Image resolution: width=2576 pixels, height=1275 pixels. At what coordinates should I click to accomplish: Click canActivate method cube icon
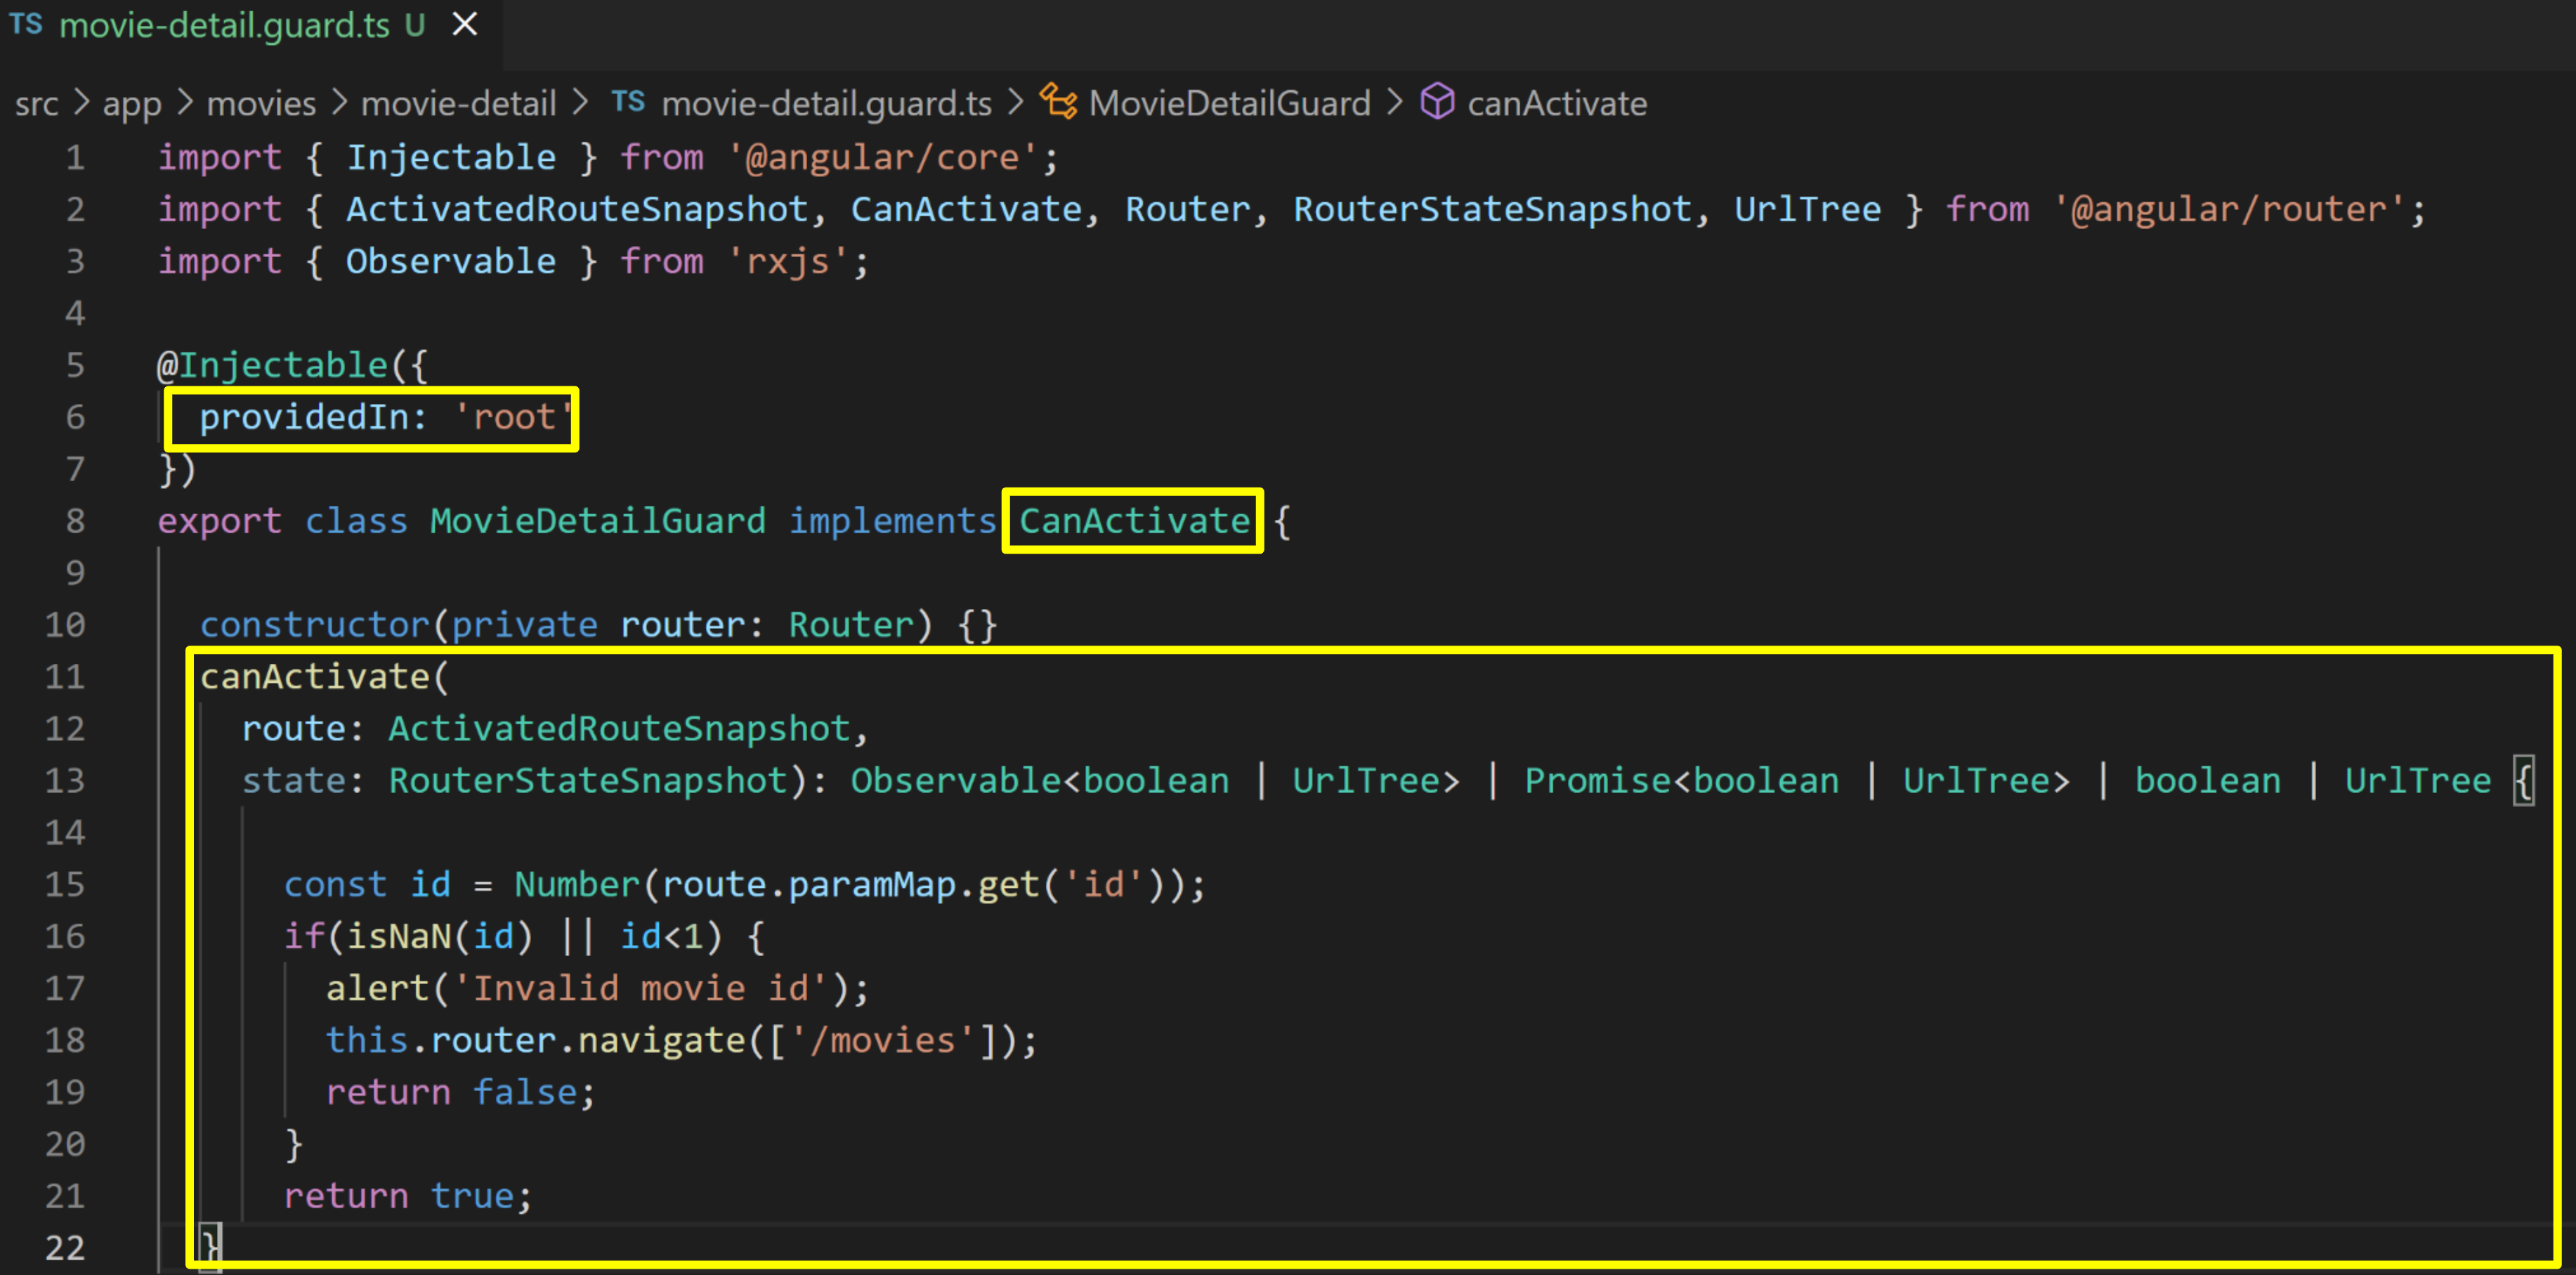(1437, 102)
